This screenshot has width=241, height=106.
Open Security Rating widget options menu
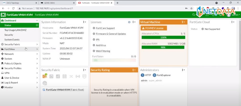(134, 70)
